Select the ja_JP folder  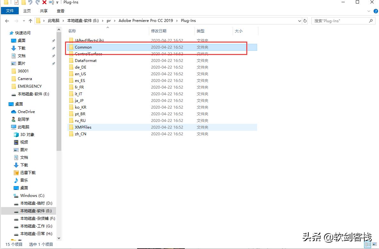[x=162, y=101]
